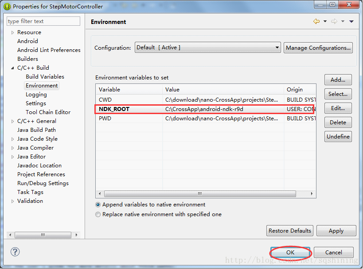Click the table horizontal scrollbar thumb
The height and width of the screenshot is (269, 363).
pos(200,194)
